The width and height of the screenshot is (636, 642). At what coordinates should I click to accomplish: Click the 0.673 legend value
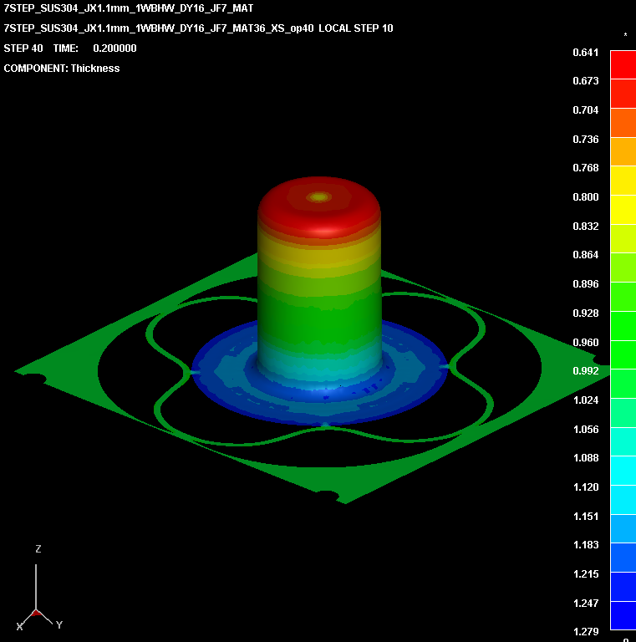pyautogui.click(x=585, y=80)
